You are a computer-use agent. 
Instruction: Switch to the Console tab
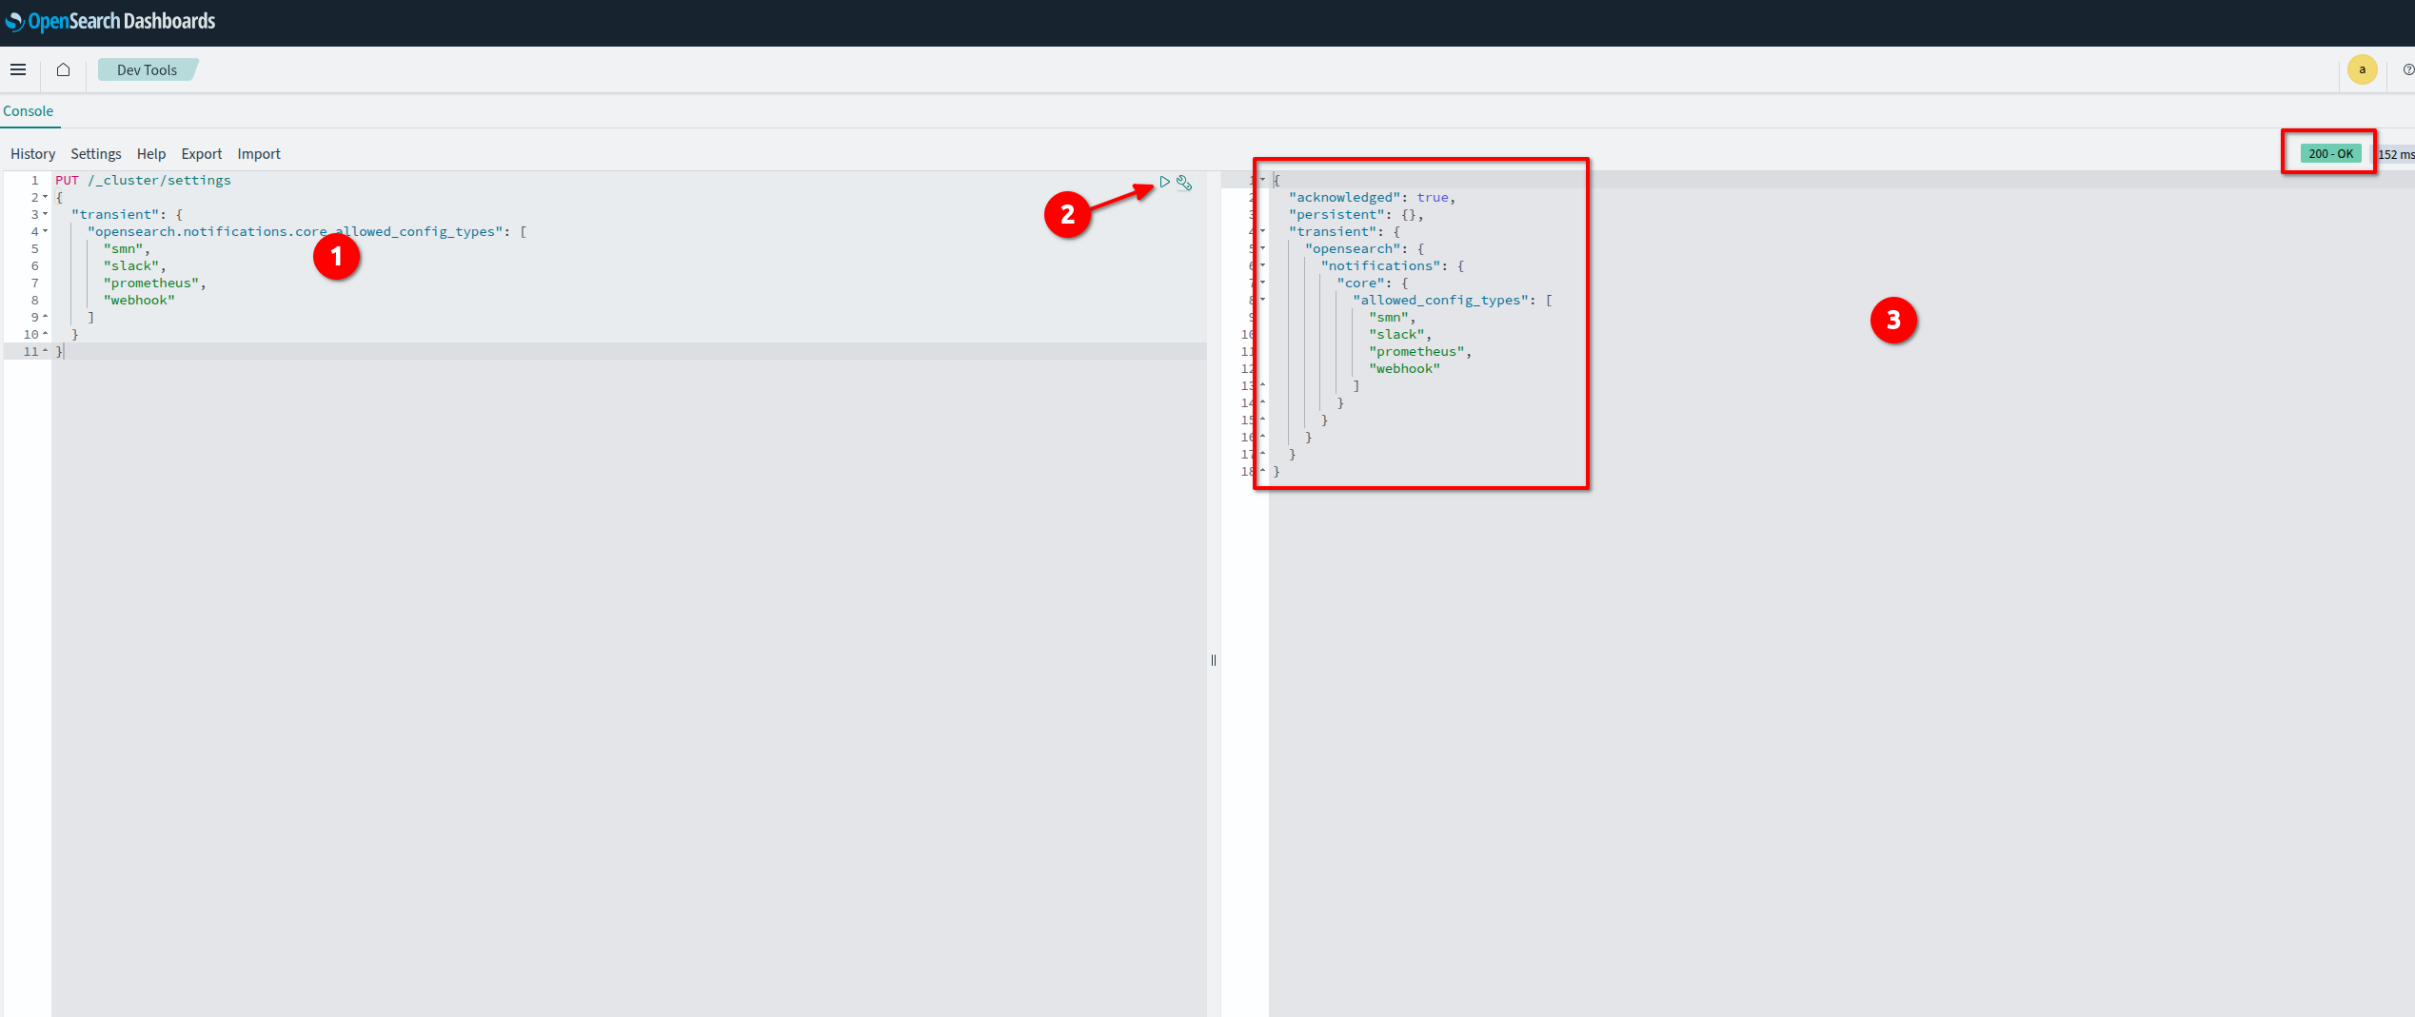pos(29,111)
